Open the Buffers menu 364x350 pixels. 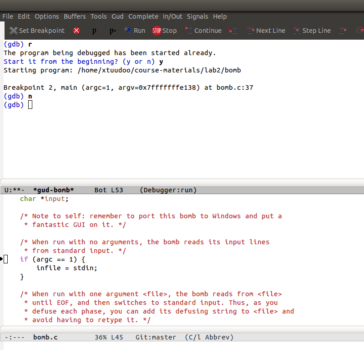75,16
